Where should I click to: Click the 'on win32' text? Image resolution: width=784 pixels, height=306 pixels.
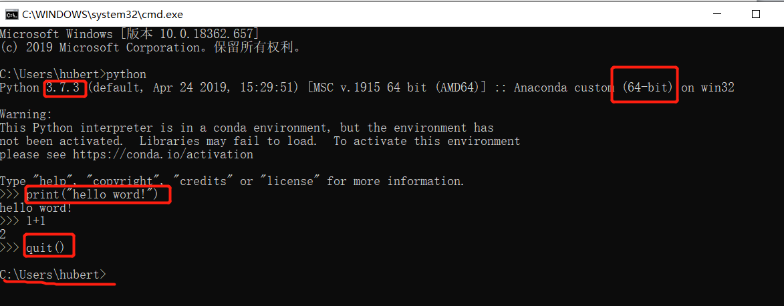point(708,88)
